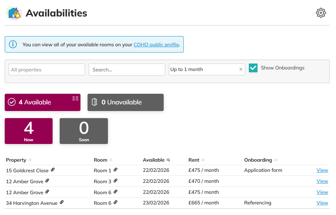The image size is (336, 215).
Task: Select the Soon availability tile
Action: tap(84, 131)
